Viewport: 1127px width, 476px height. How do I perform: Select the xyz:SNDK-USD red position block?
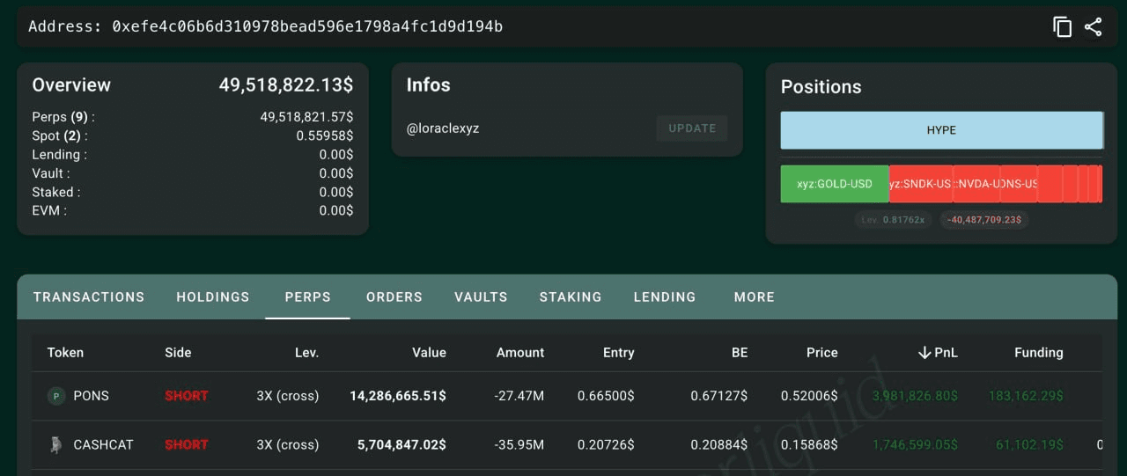coord(921,184)
